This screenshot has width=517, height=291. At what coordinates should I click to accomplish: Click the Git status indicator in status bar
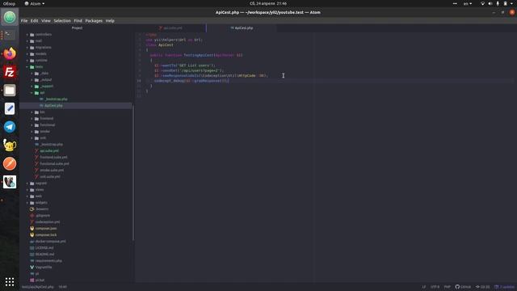[x=483, y=287]
